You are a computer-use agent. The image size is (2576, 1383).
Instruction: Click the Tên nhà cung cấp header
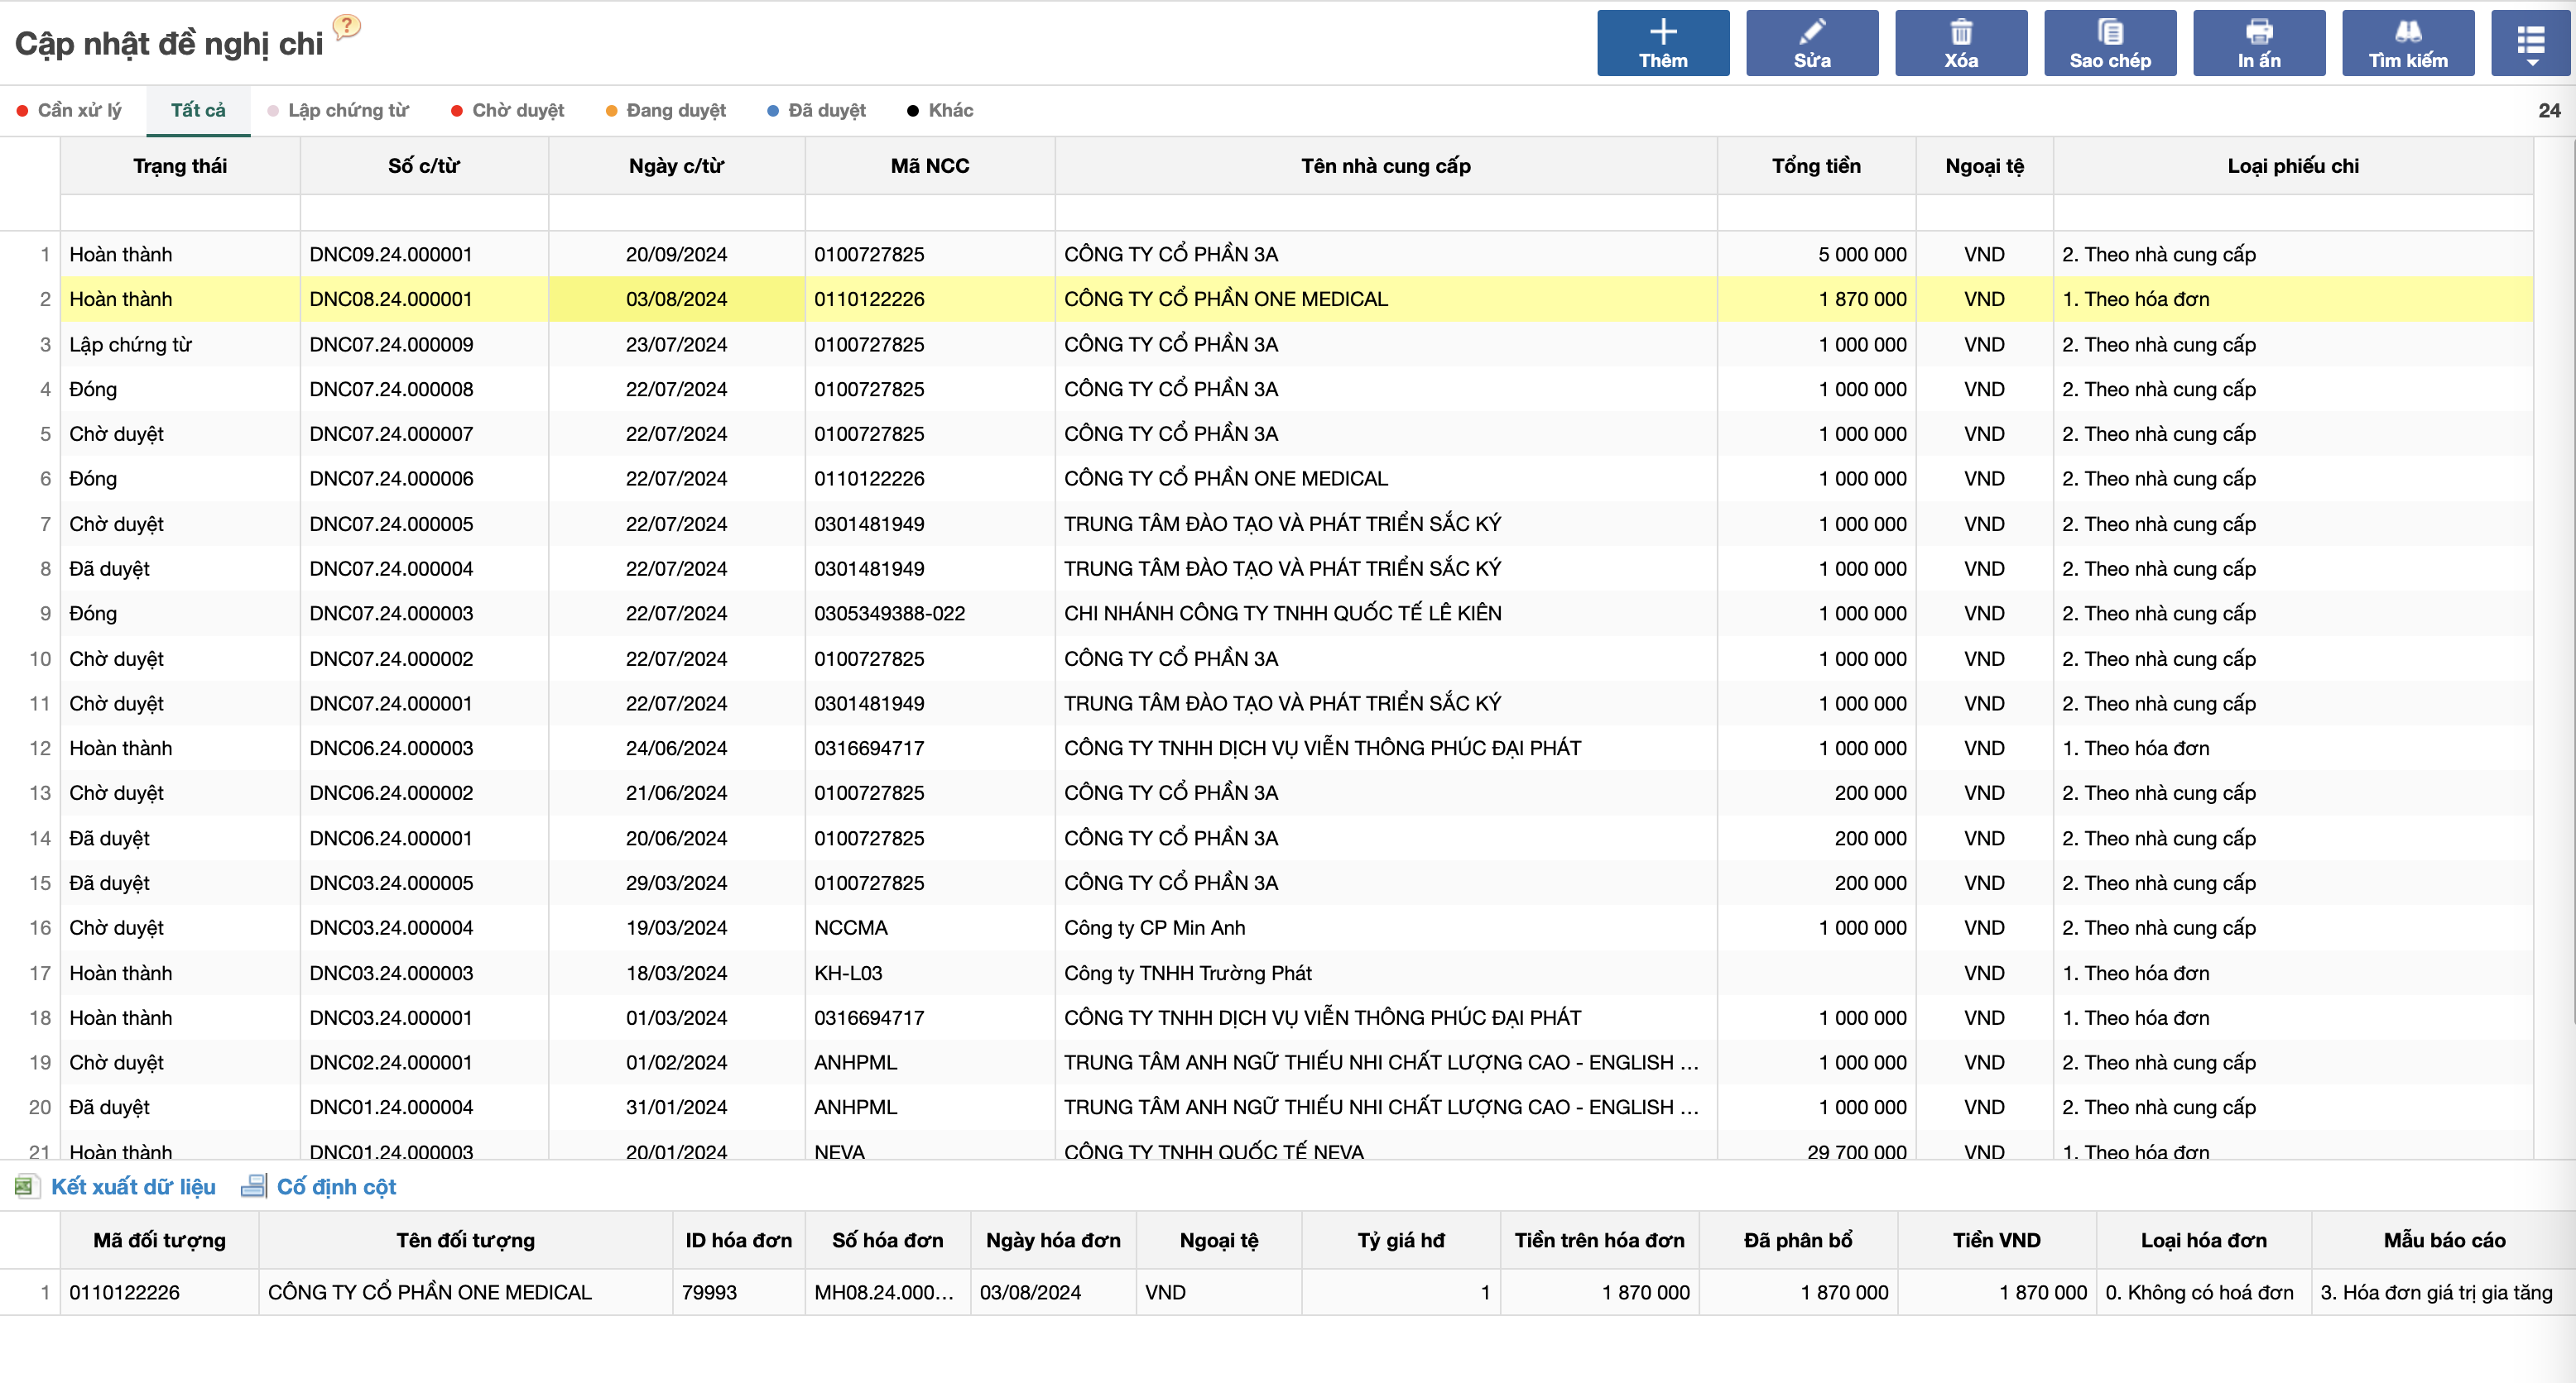pyautogui.click(x=1386, y=166)
